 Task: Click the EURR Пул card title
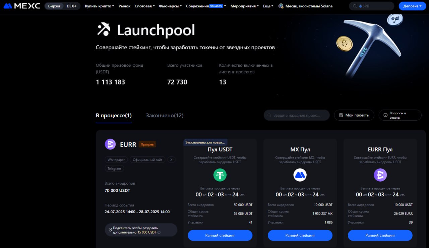(x=380, y=149)
